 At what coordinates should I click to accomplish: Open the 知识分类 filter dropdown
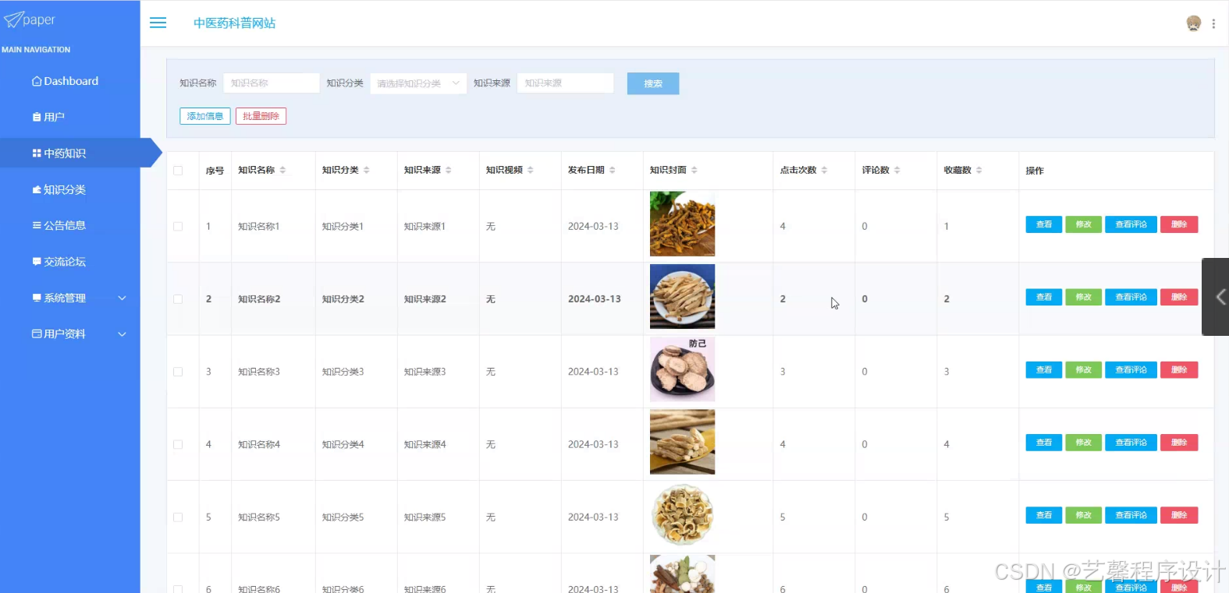click(x=418, y=83)
